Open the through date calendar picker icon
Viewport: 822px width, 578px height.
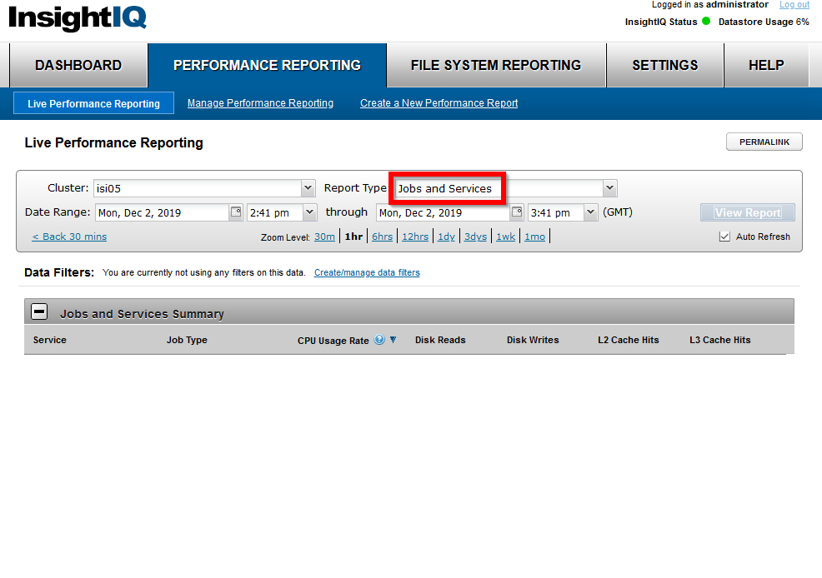click(x=516, y=212)
